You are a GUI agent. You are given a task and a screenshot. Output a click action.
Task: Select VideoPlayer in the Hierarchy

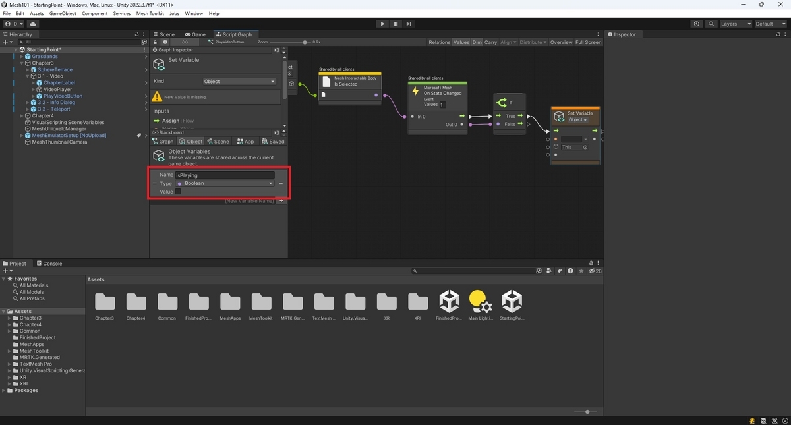[x=57, y=89]
